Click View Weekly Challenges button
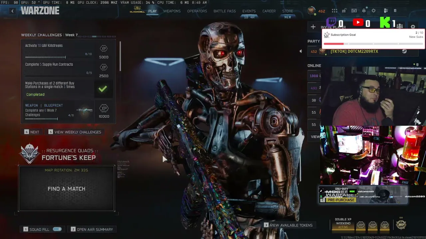 [75, 132]
